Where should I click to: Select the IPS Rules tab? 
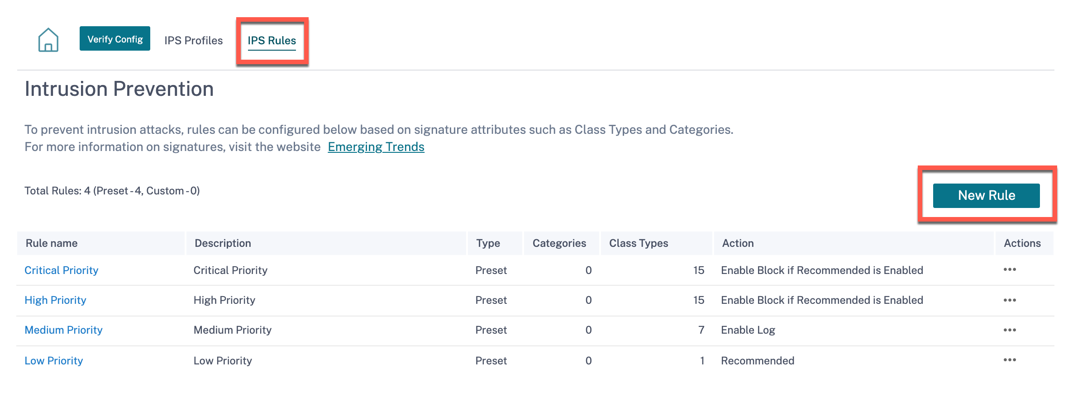click(272, 40)
